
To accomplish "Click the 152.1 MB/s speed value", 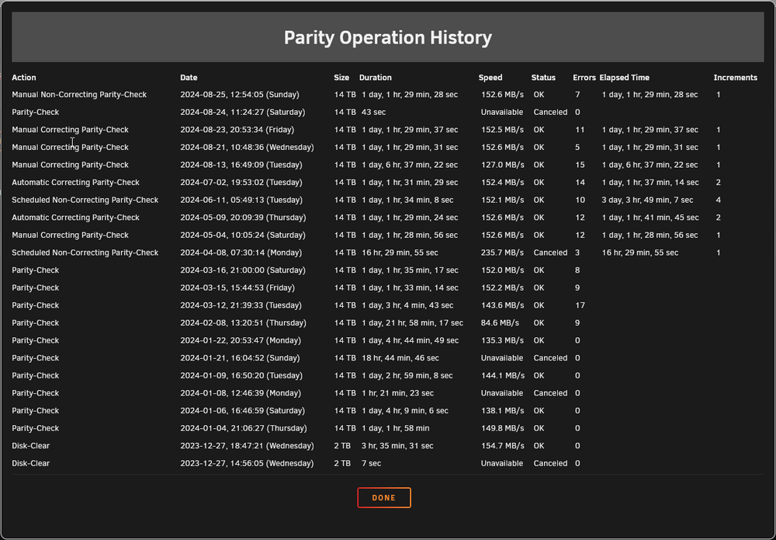I will 502,200.
